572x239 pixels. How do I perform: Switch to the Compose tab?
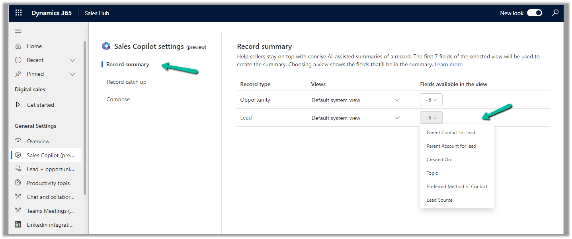point(118,100)
